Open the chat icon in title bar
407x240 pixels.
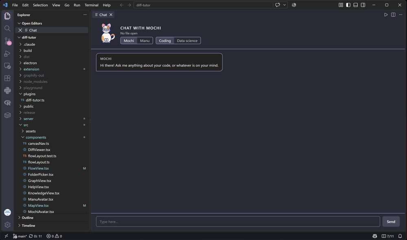click(278, 5)
